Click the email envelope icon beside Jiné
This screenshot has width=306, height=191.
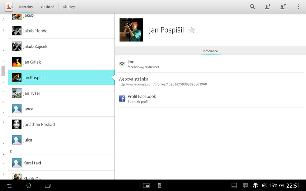pos(122,64)
